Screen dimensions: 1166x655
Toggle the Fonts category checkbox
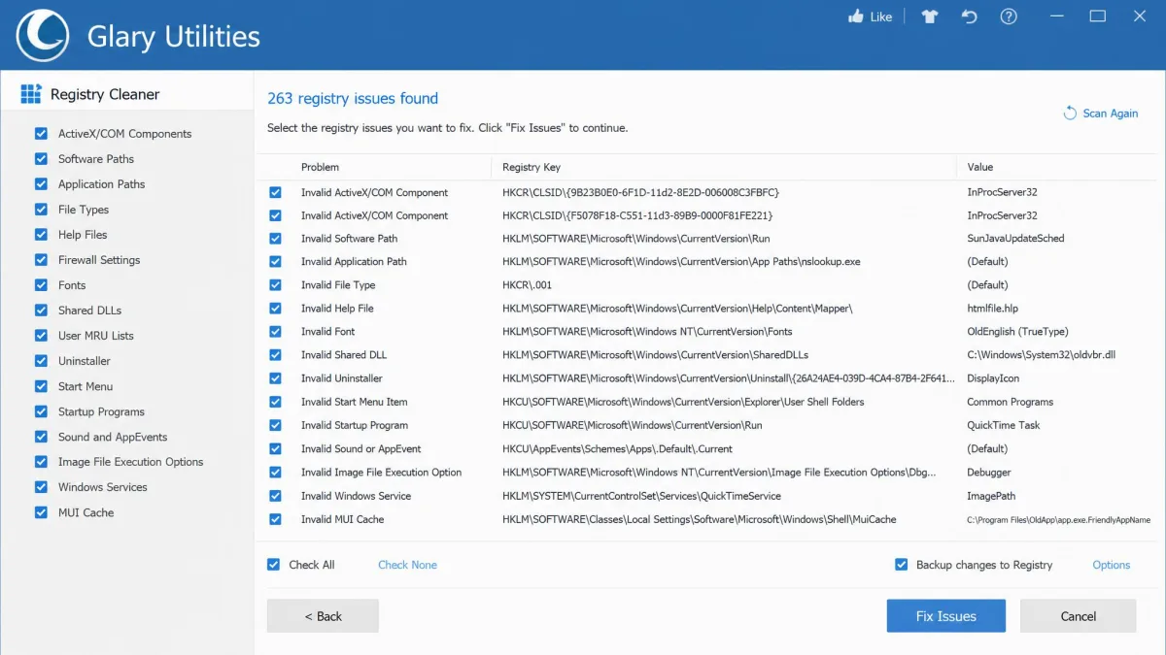point(41,284)
